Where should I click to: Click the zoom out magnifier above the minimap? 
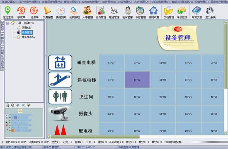tap(13, 105)
